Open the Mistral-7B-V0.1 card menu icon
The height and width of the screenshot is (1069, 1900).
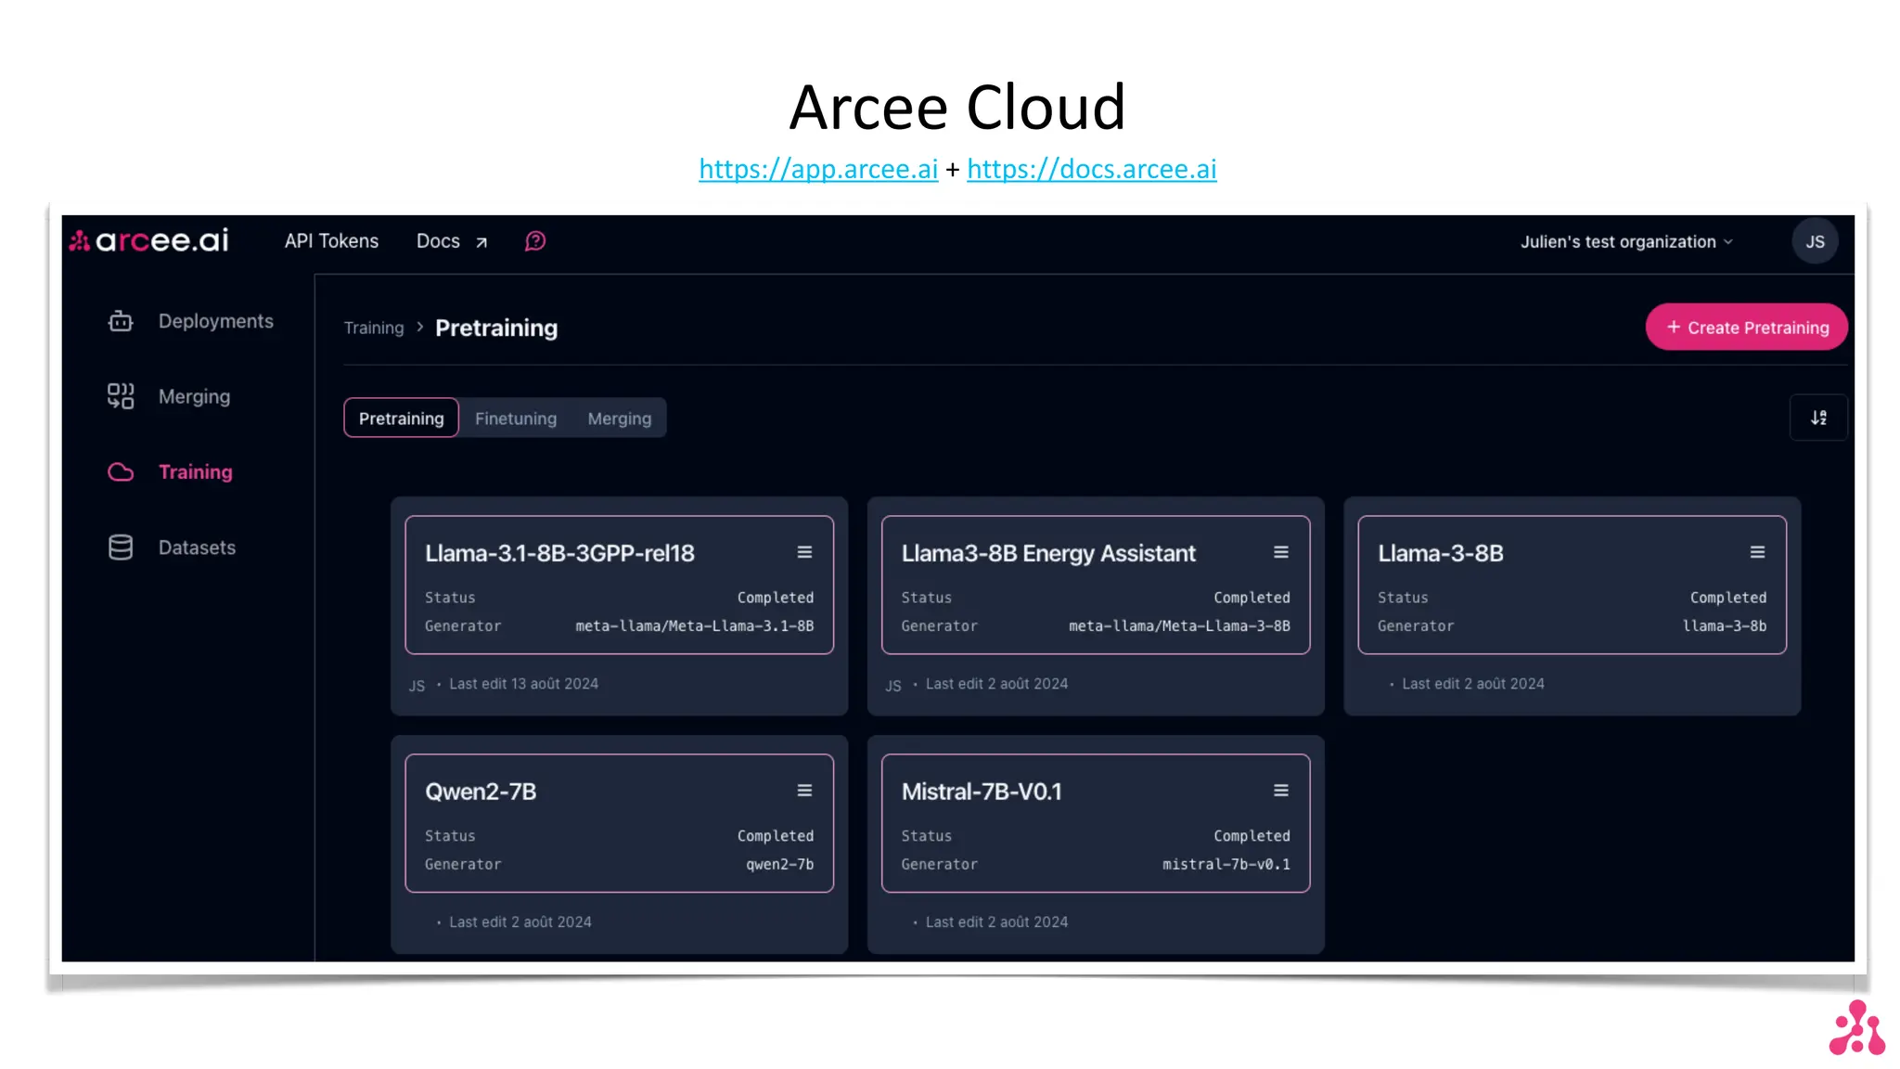click(x=1281, y=791)
